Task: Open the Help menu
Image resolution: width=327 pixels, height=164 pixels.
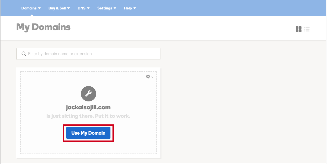Action: (x=130, y=8)
